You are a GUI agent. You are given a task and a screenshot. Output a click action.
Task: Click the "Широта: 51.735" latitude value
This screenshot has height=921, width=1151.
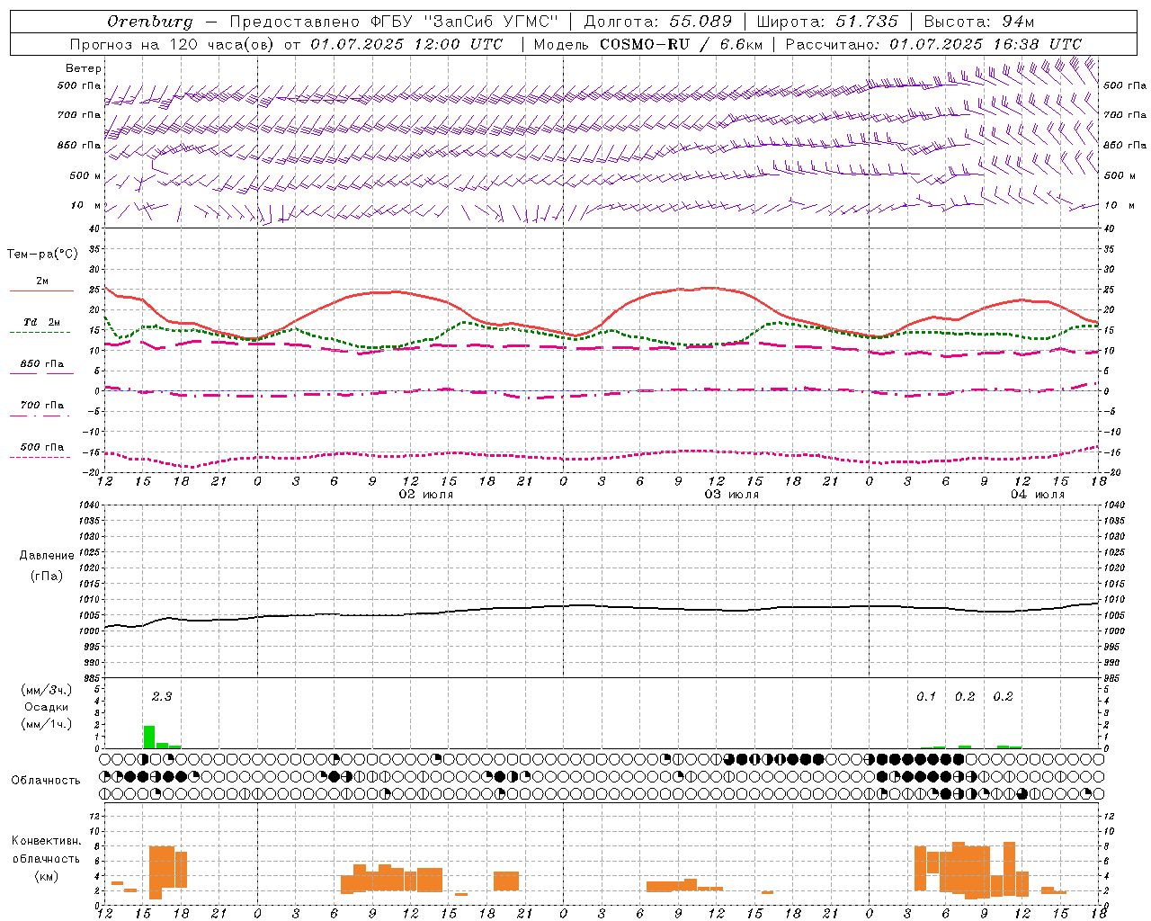pos(827,22)
